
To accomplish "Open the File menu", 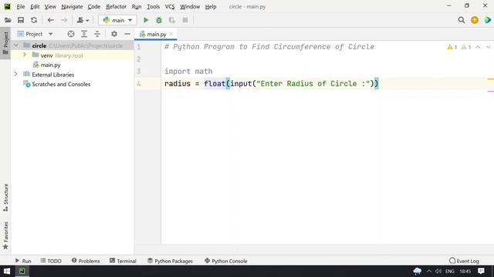I will tap(21, 7).
